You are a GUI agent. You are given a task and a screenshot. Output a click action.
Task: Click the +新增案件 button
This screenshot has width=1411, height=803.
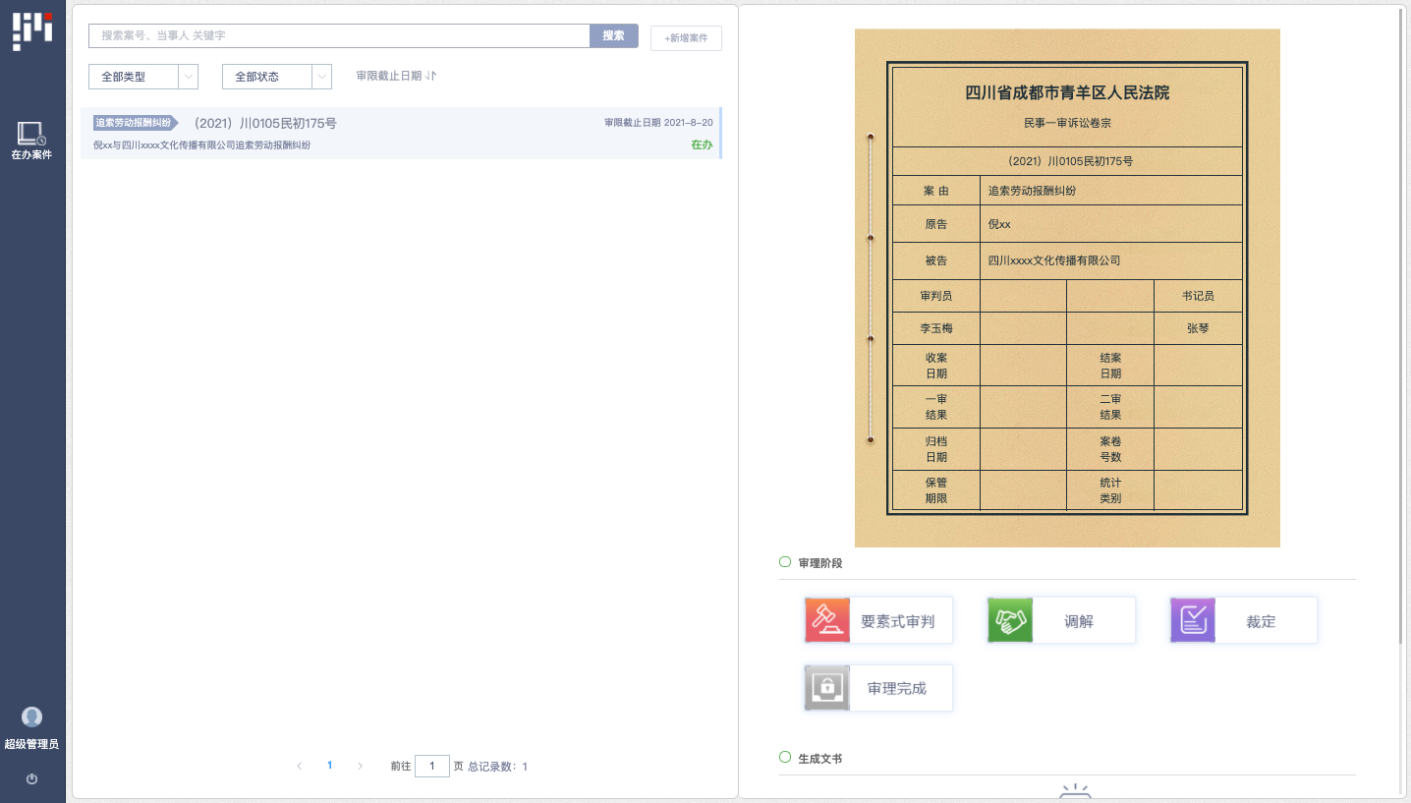(686, 38)
